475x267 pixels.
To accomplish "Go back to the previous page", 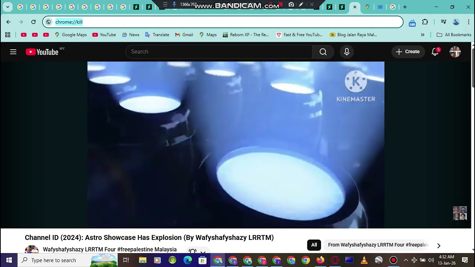I will coord(9,22).
